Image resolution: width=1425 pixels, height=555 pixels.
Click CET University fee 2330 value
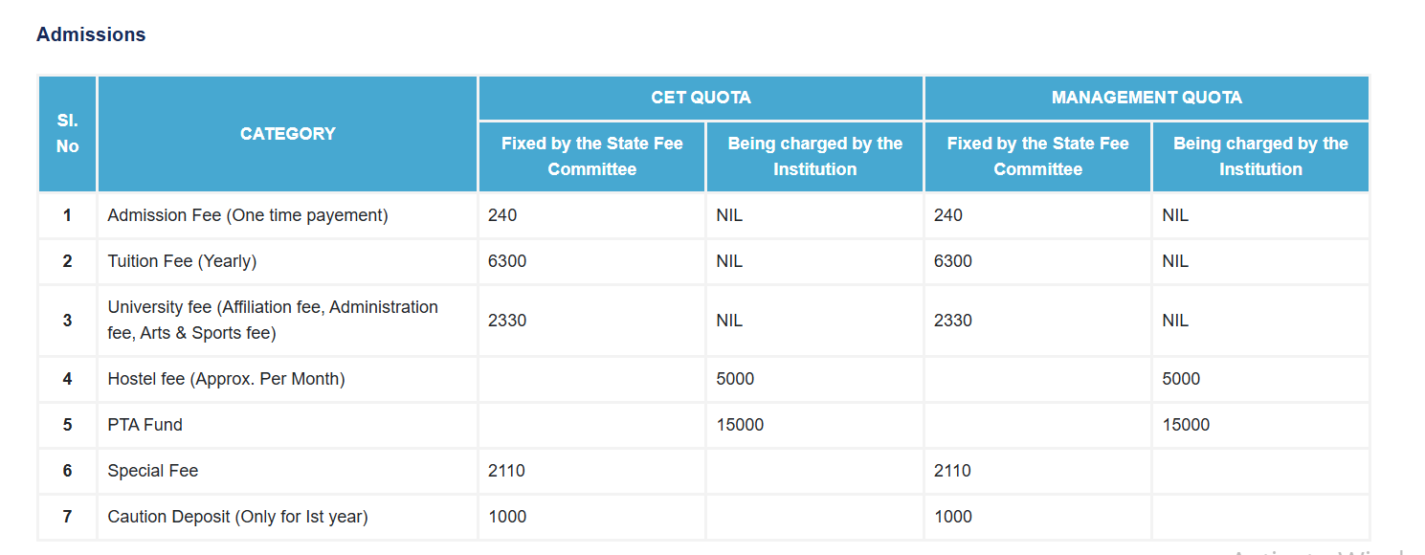[507, 321]
